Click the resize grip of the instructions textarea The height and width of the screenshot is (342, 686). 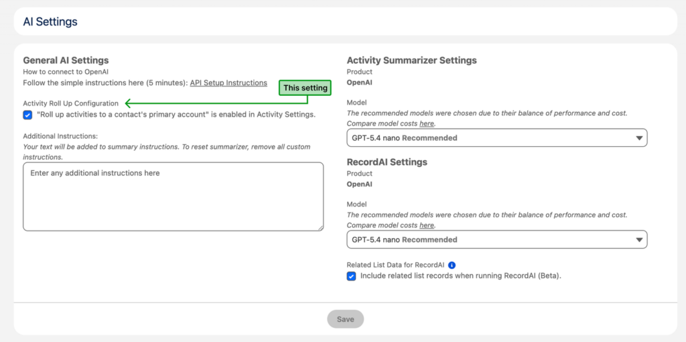coord(321,228)
